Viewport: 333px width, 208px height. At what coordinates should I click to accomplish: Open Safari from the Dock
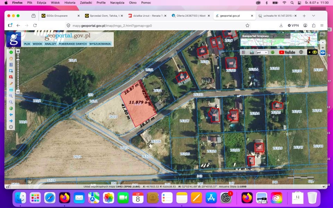(x=50, y=198)
